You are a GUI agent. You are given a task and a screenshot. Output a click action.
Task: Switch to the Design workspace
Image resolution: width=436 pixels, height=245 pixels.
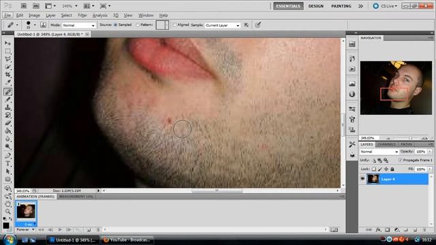click(316, 6)
